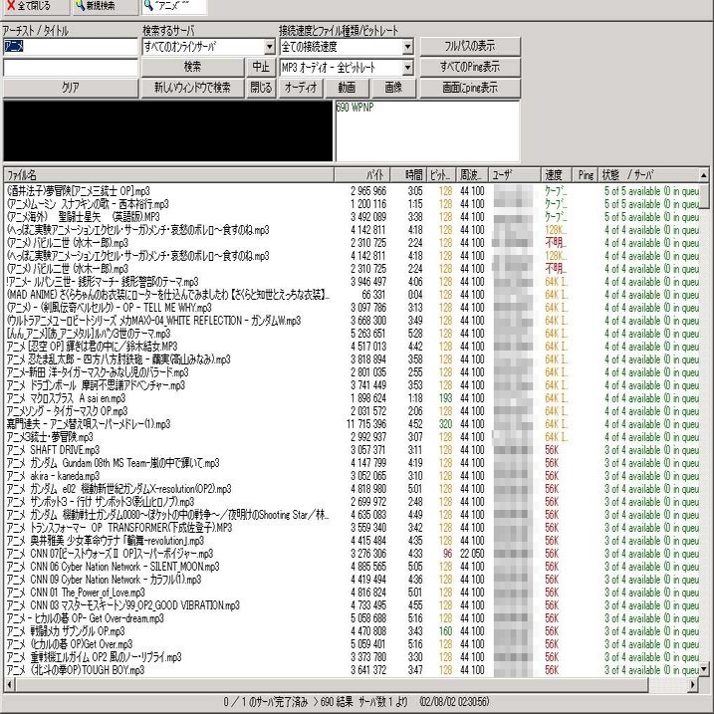714x714 pixels.
Task: Select the 画像 image filter button
Action: tap(394, 88)
